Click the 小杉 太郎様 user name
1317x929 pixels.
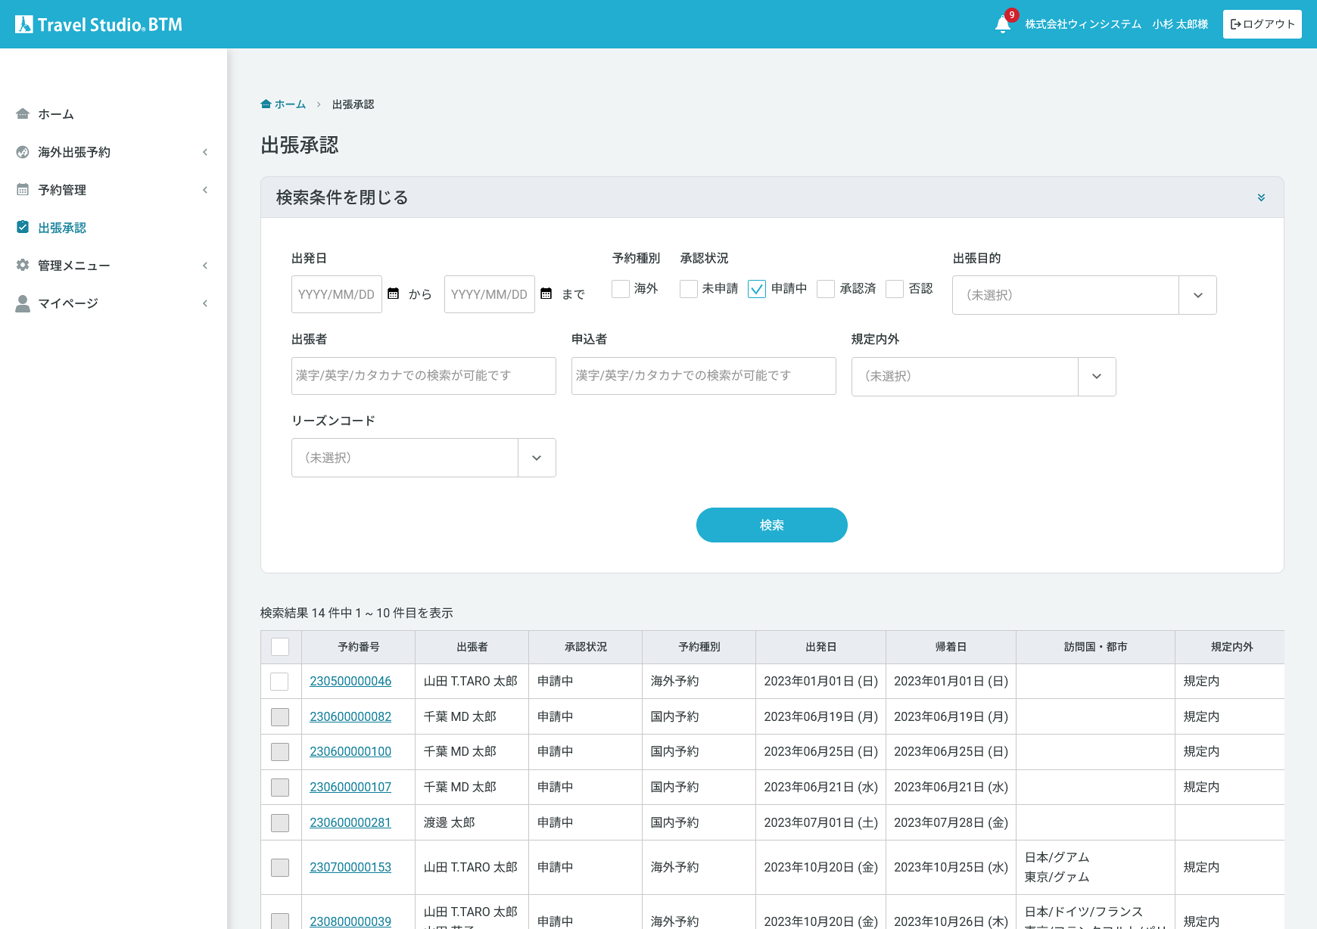(x=1180, y=24)
